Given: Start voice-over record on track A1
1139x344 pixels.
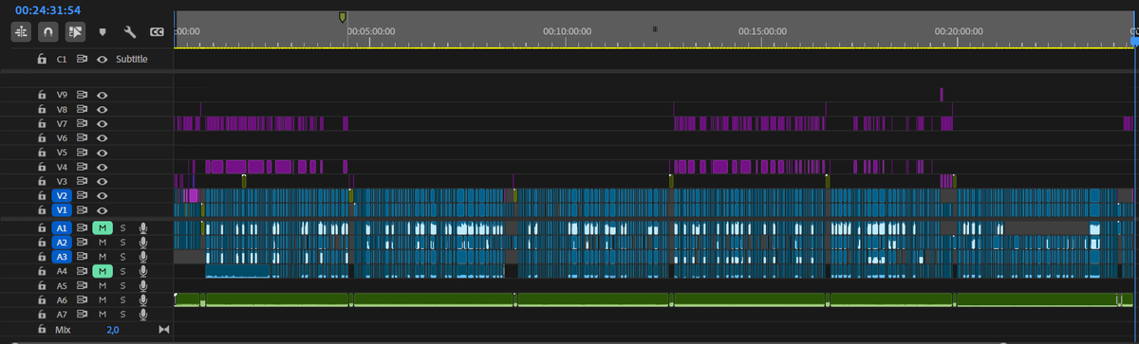Looking at the screenshot, I should [143, 228].
